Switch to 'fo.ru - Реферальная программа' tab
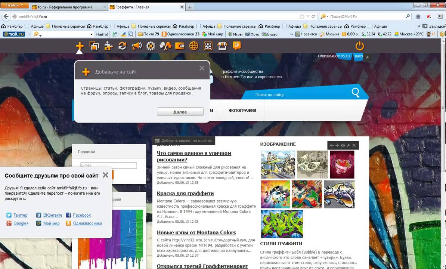Viewport: 446px width, 269px height. 69,7
